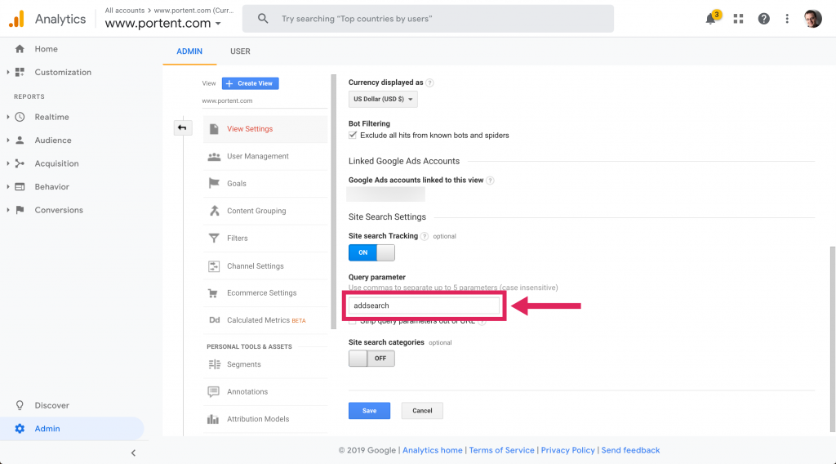Viewport: 836px width, 464px height.
Task: Click the Attribution Models bar icon
Action: point(213,419)
